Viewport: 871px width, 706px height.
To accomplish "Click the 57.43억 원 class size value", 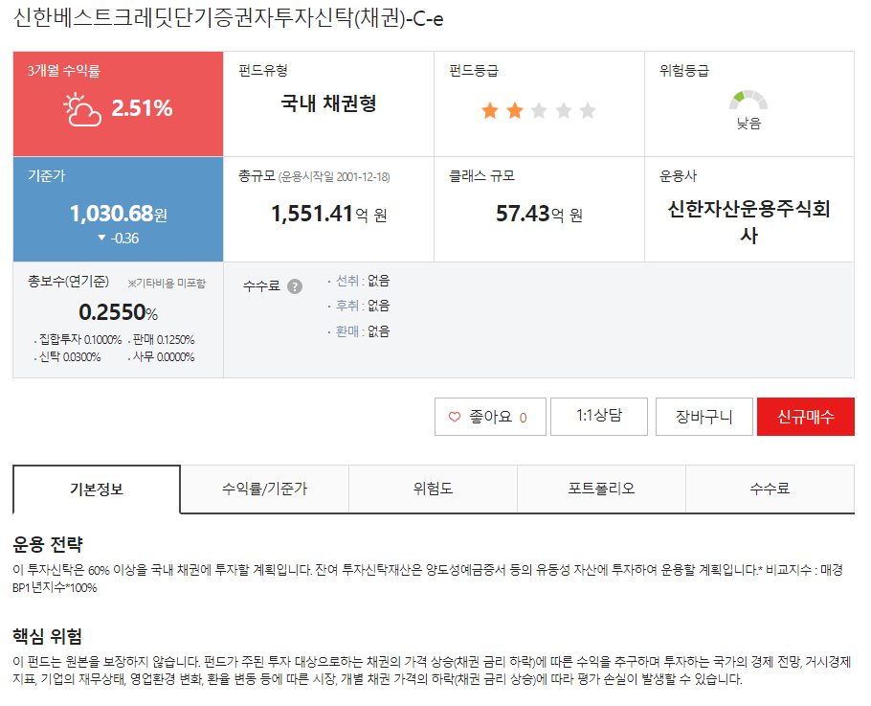I will tap(539, 214).
